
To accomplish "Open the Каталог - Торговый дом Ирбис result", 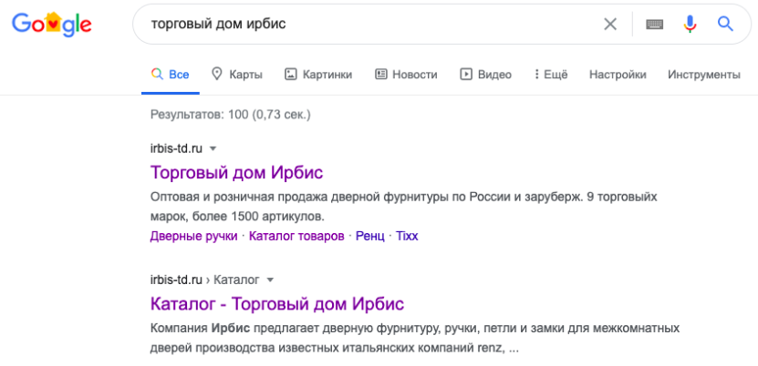I will (277, 304).
